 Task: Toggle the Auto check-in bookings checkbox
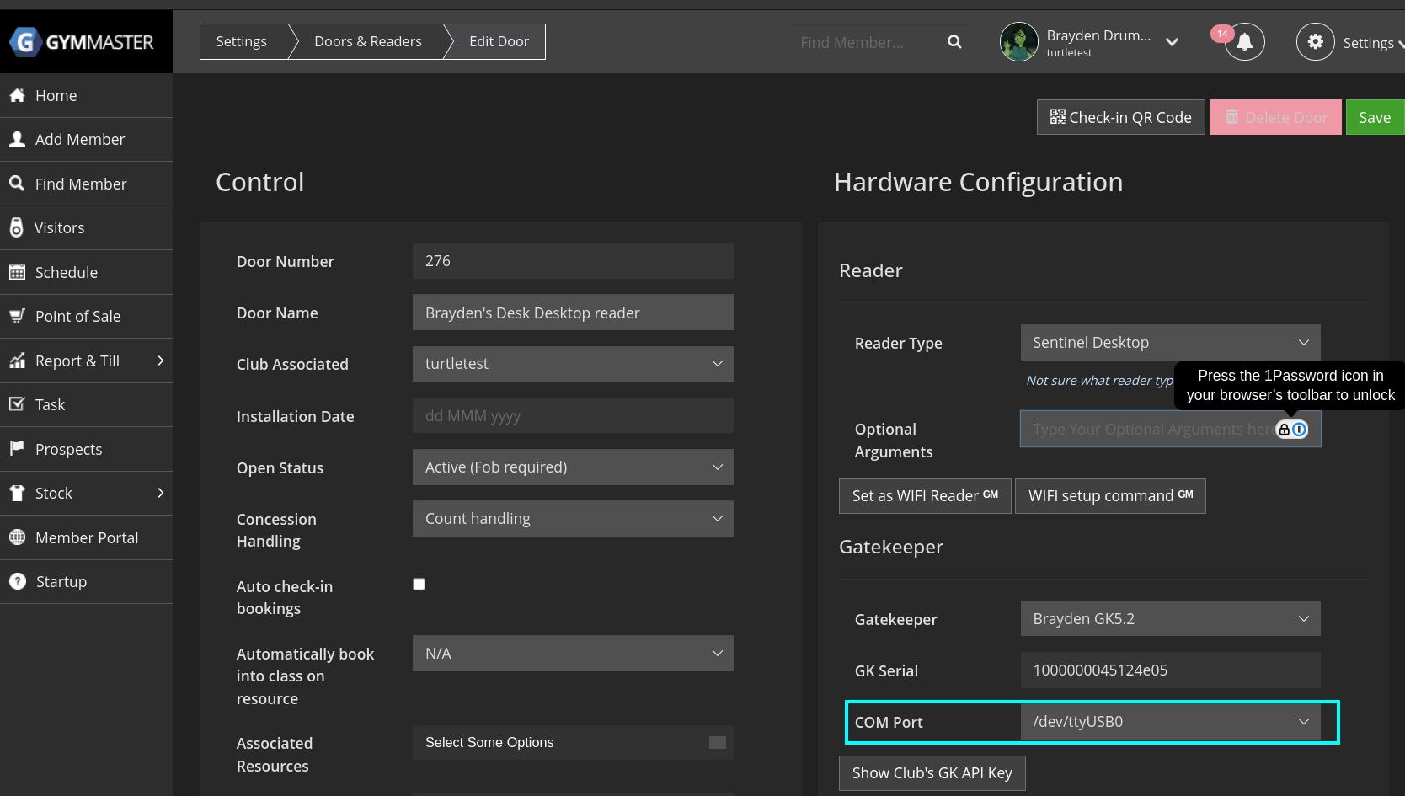point(419,585)
